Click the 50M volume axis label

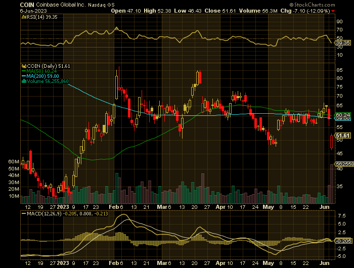click(x=14, y=169)
